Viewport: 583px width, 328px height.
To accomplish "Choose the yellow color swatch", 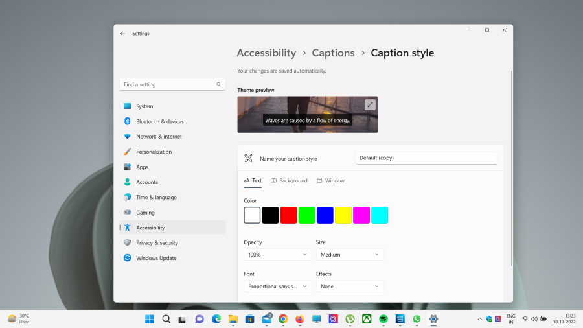I will tap(343, 215).
